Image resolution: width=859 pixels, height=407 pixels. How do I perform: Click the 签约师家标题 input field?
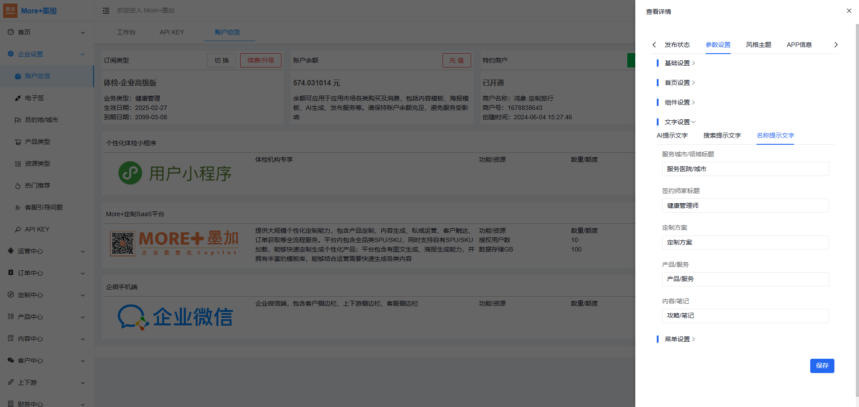pos(745,206)
